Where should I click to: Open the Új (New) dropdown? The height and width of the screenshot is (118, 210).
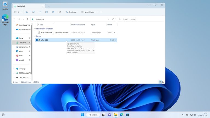18,12
